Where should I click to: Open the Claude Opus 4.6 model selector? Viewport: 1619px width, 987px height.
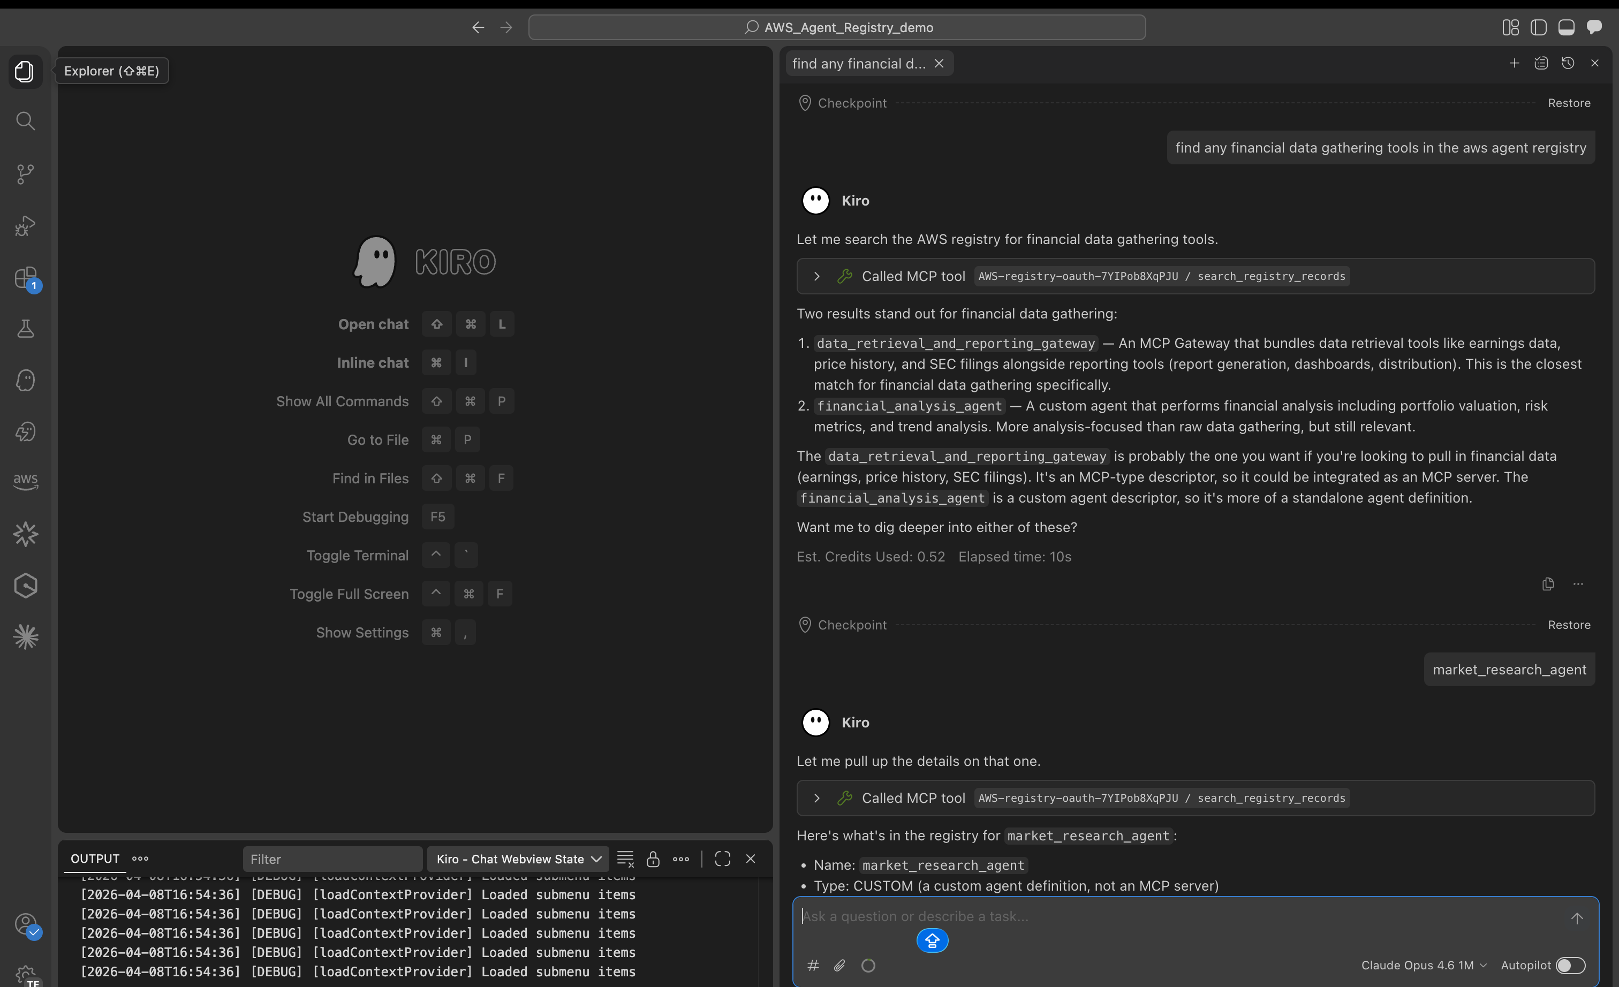click(1423, 966)
